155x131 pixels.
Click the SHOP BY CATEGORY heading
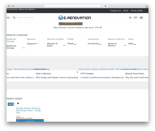coord(17,35)
